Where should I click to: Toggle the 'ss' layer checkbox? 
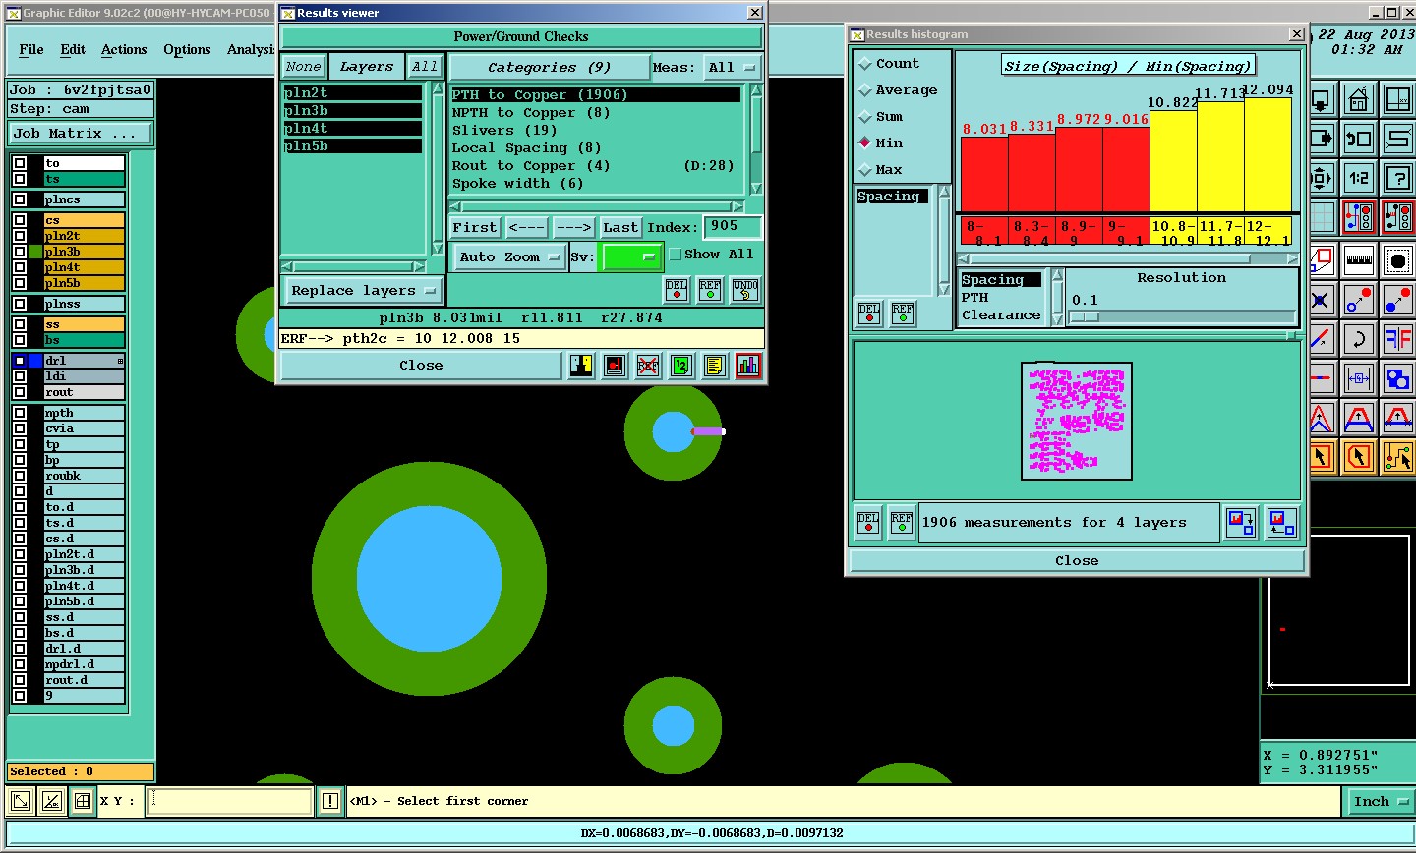[20, 324]
